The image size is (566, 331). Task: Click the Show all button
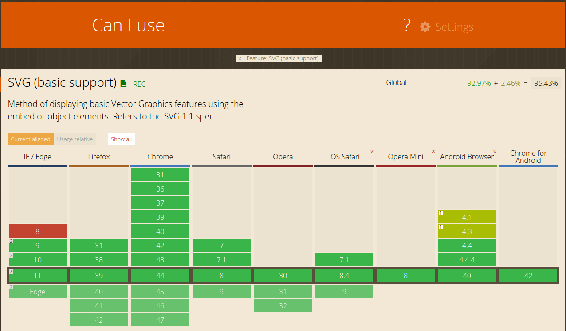click(121, 139)
